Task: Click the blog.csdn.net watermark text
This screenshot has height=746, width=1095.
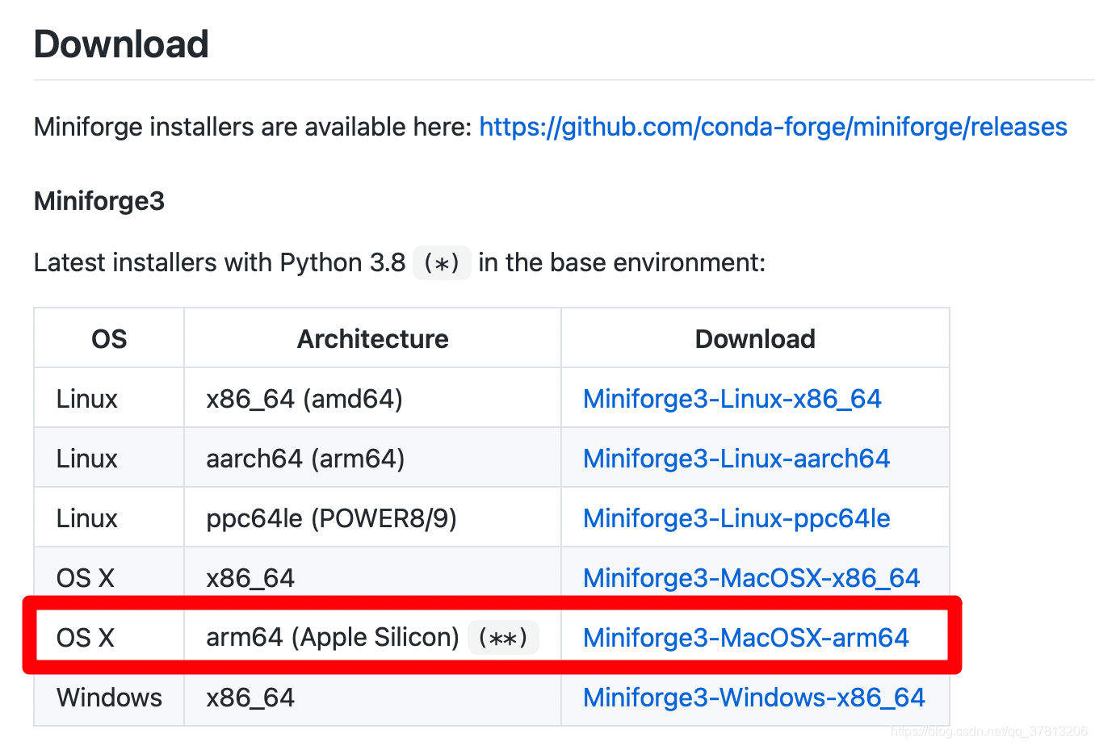Action: click(989, 731)
